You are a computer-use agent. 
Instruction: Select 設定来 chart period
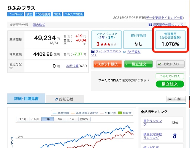[84, 119]
